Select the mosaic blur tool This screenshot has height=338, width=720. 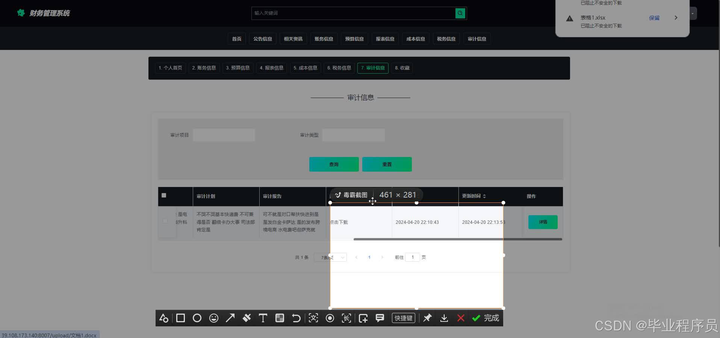tap(280, 318)
